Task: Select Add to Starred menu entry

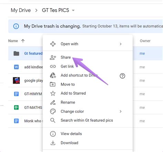Action: pyautogui.click(x=88, y=93)
